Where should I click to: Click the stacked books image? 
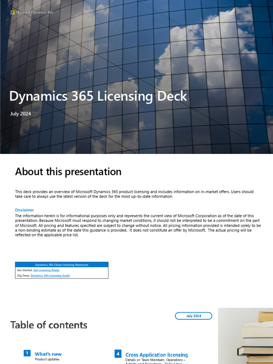pyautogui.click(x=245, y=336)
